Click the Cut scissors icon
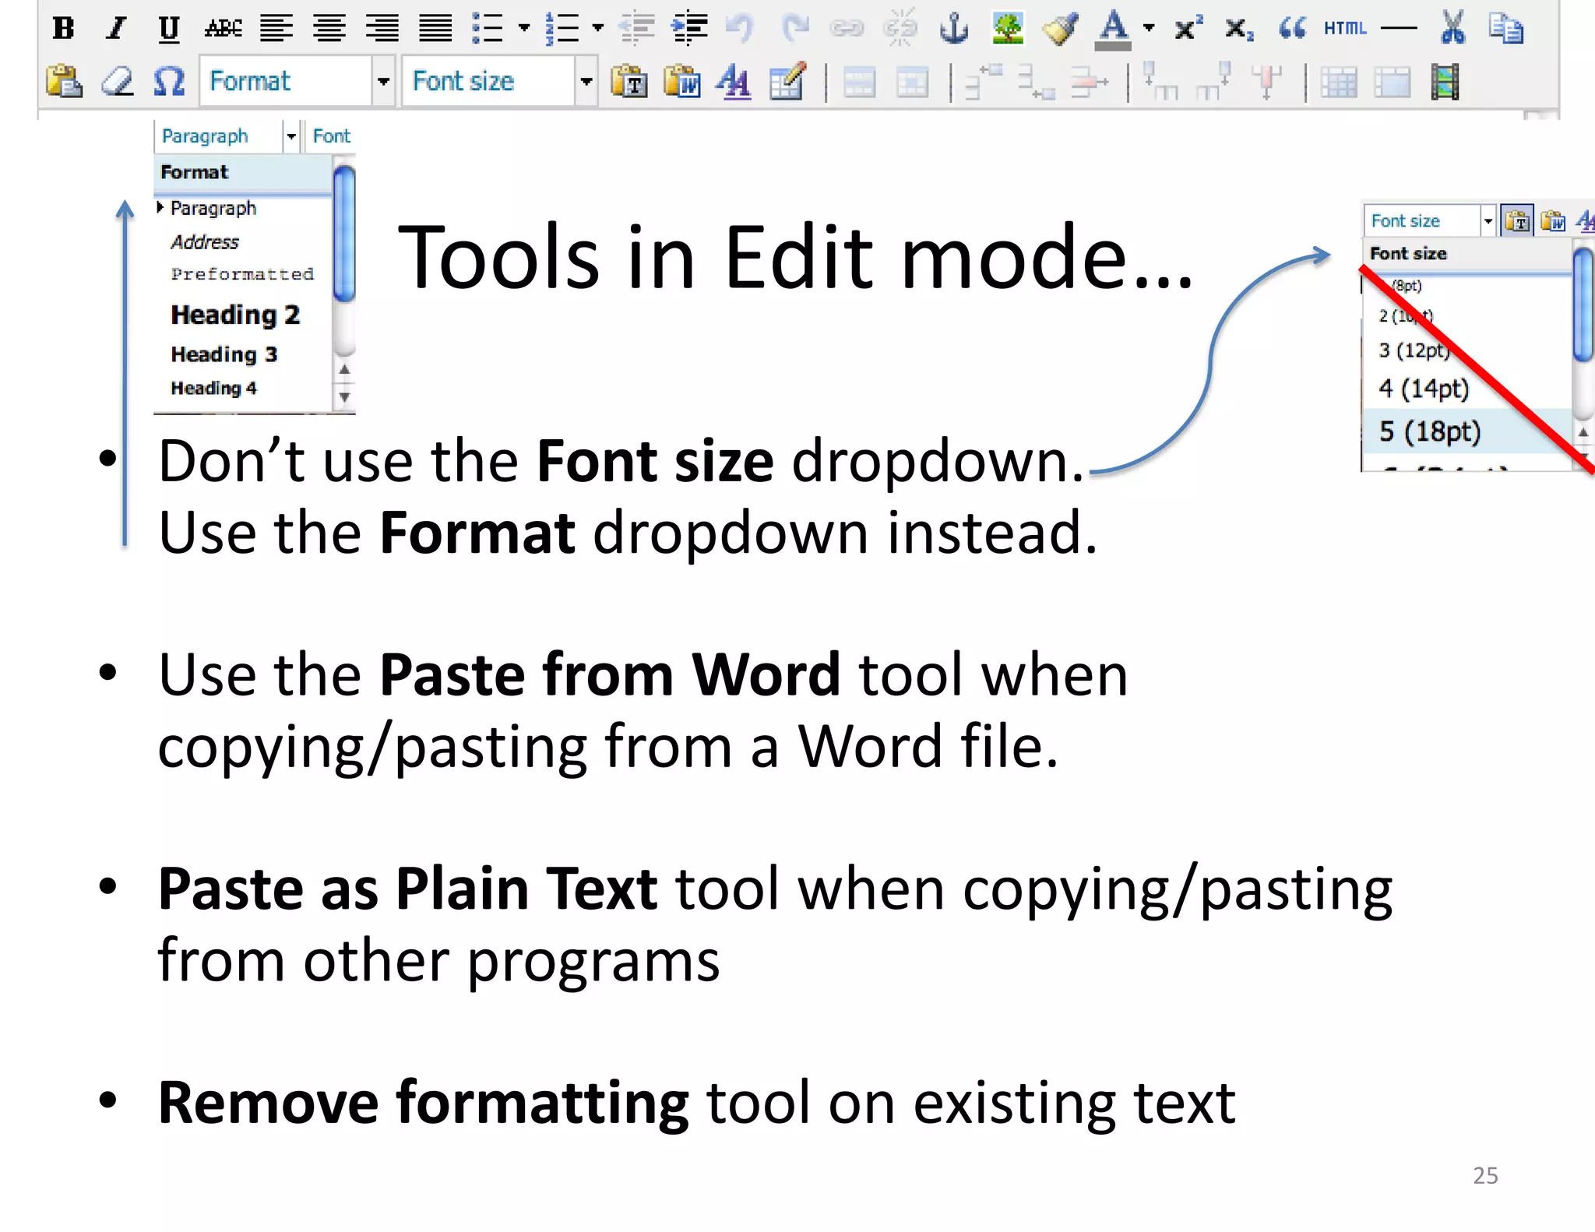Viewport: 1595px width, 1232px height. click(1452, 28)
